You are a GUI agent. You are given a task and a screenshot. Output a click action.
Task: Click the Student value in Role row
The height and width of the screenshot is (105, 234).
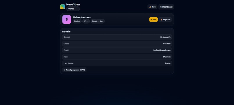[167, 57]
